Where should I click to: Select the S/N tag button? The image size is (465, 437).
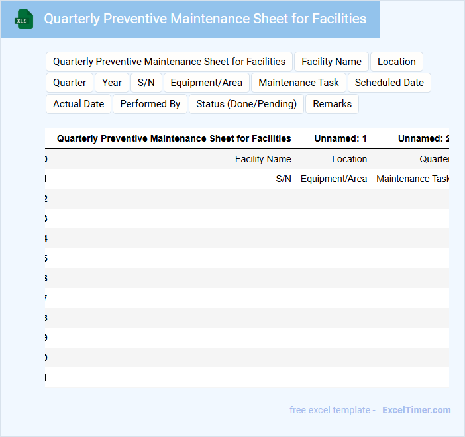pos(146,83)
